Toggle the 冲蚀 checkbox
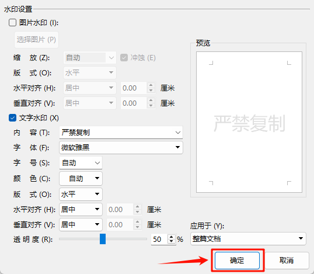This screenshot has height=274, width=314. 124,58
